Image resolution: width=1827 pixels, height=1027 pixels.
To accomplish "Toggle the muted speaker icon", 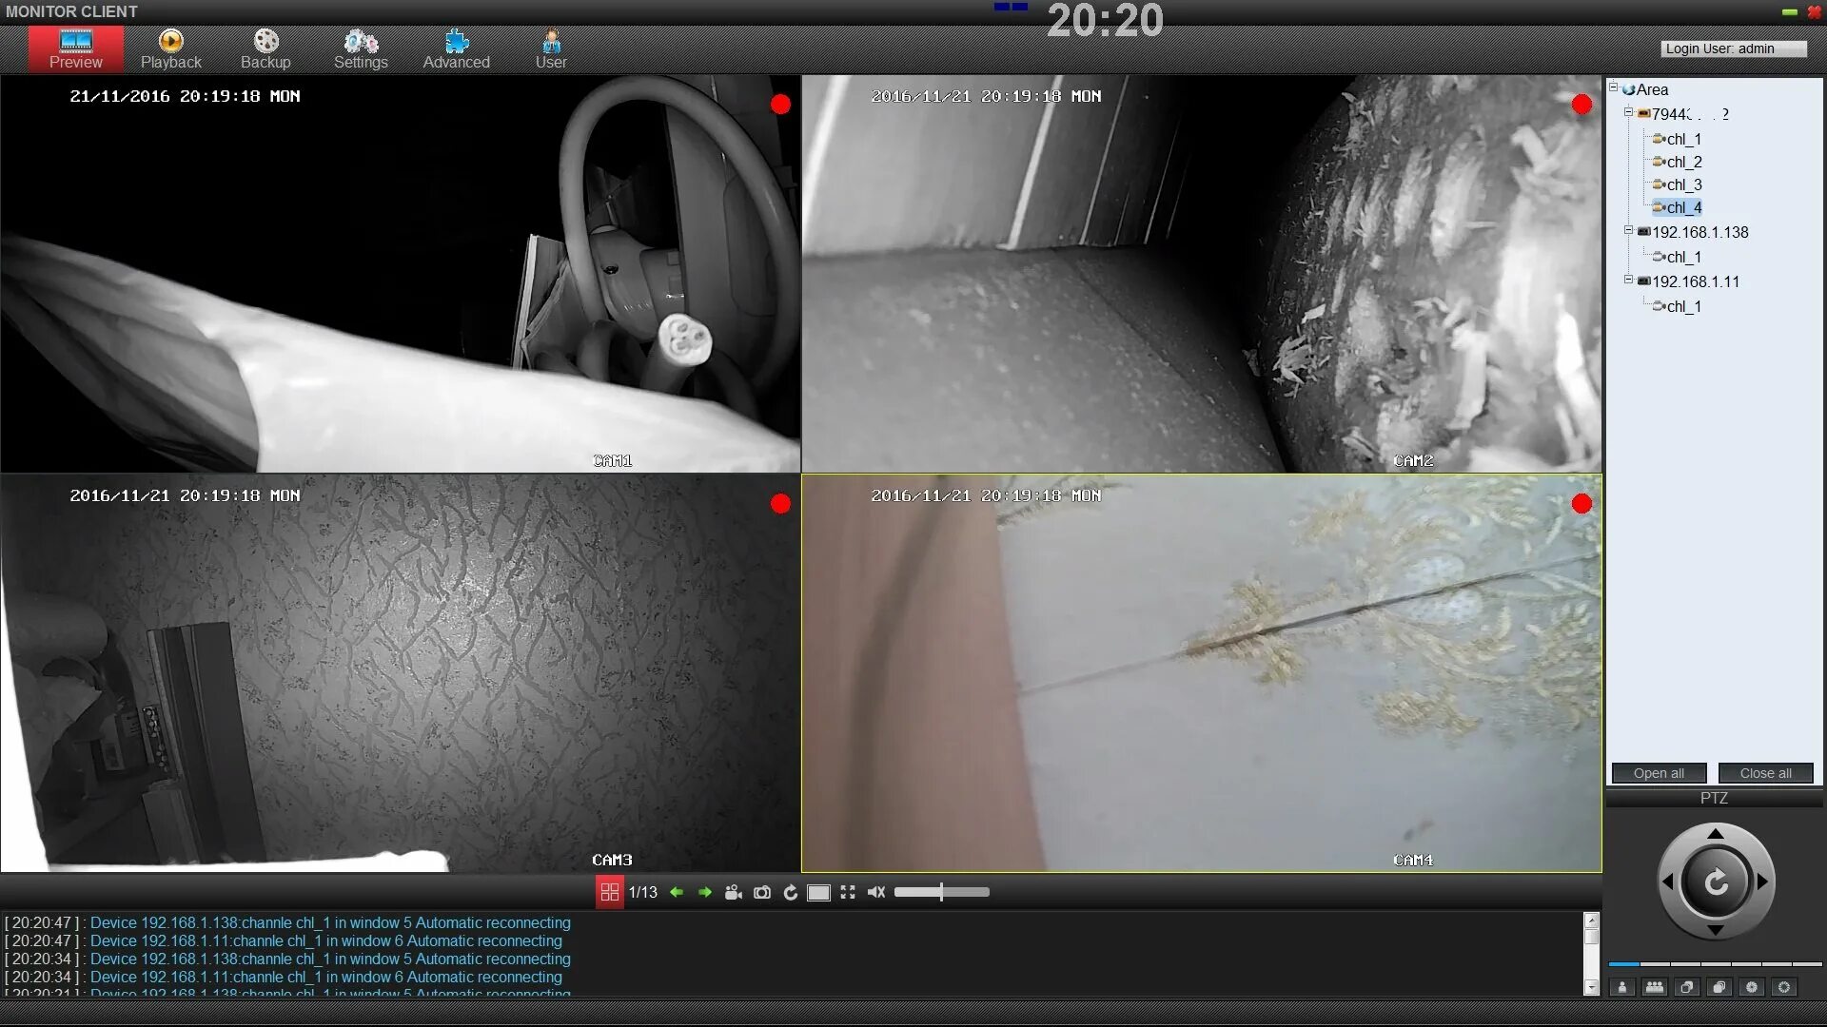I will click(x=876, y=892).
